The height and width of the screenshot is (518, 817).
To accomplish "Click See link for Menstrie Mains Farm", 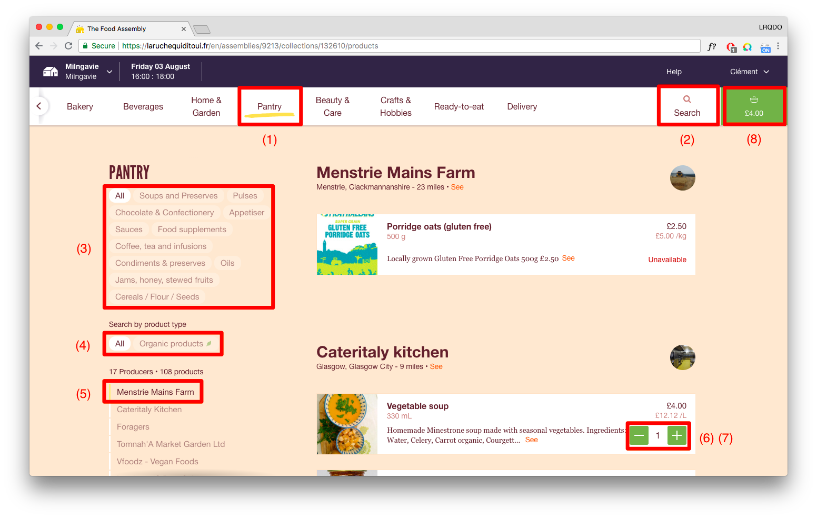I will [457, 187].
